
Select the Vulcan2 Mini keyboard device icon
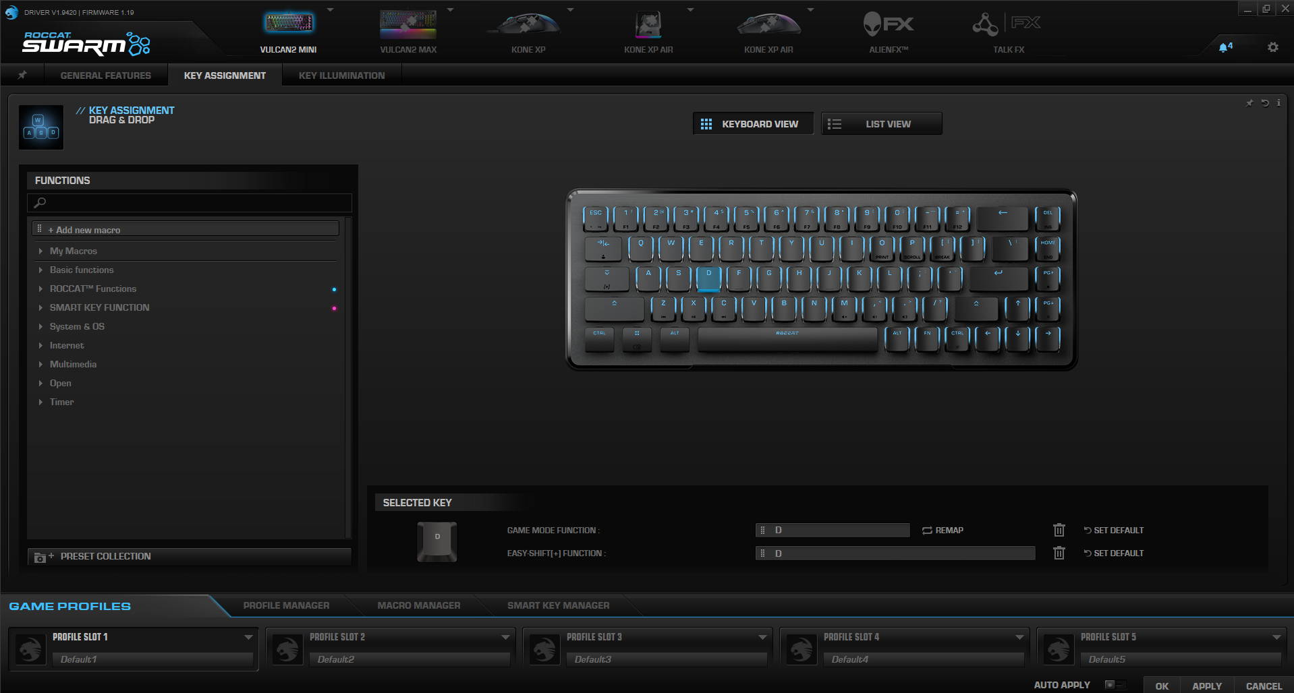[288, 24]
